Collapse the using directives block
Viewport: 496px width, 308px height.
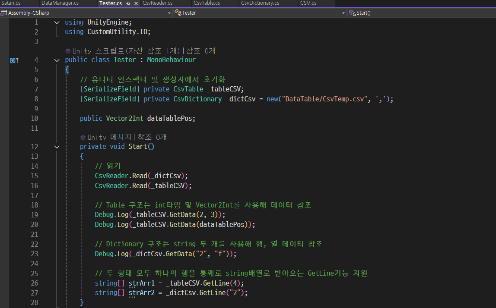(x=57, y=22)
